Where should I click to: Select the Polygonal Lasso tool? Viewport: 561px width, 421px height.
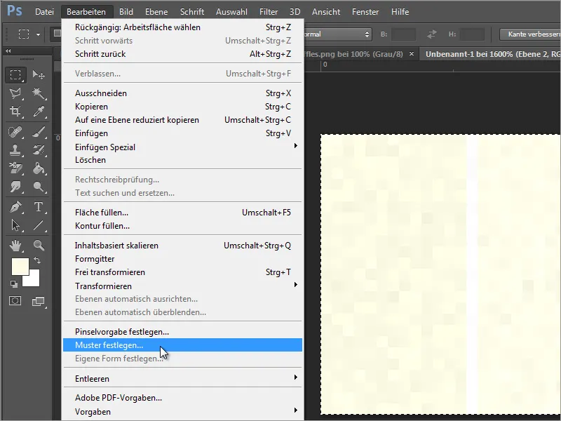[15, 94]
